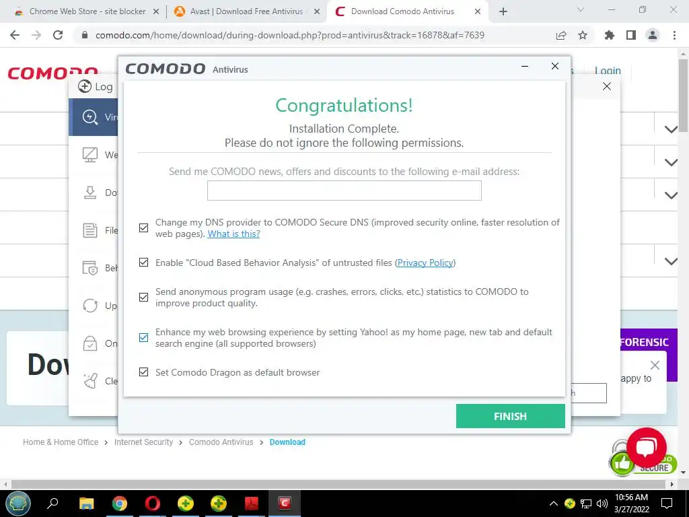Screen dimensions: 689x517
Task: Open the Online padlock icon in sidebar
Action: tap(90, 343)
